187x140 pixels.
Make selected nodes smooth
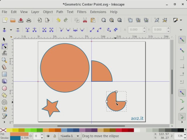(x=68, y=30)
